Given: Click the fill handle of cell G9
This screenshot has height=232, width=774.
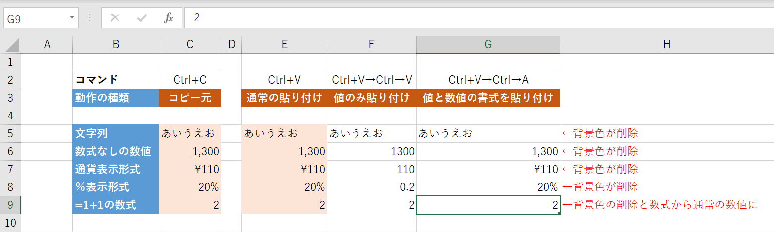Looking at the screenshot, I should pos(560,214).
